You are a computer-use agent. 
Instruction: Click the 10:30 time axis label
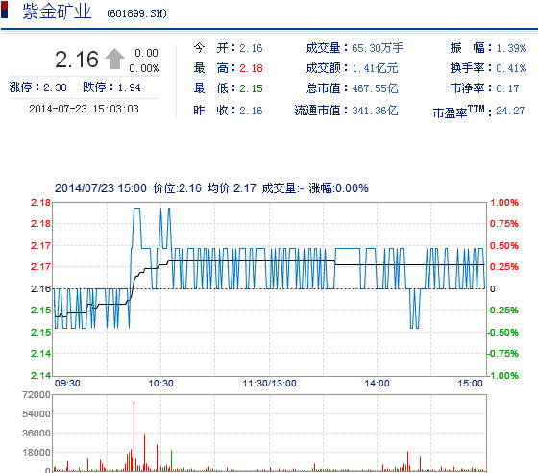click(x=160, y=383)
